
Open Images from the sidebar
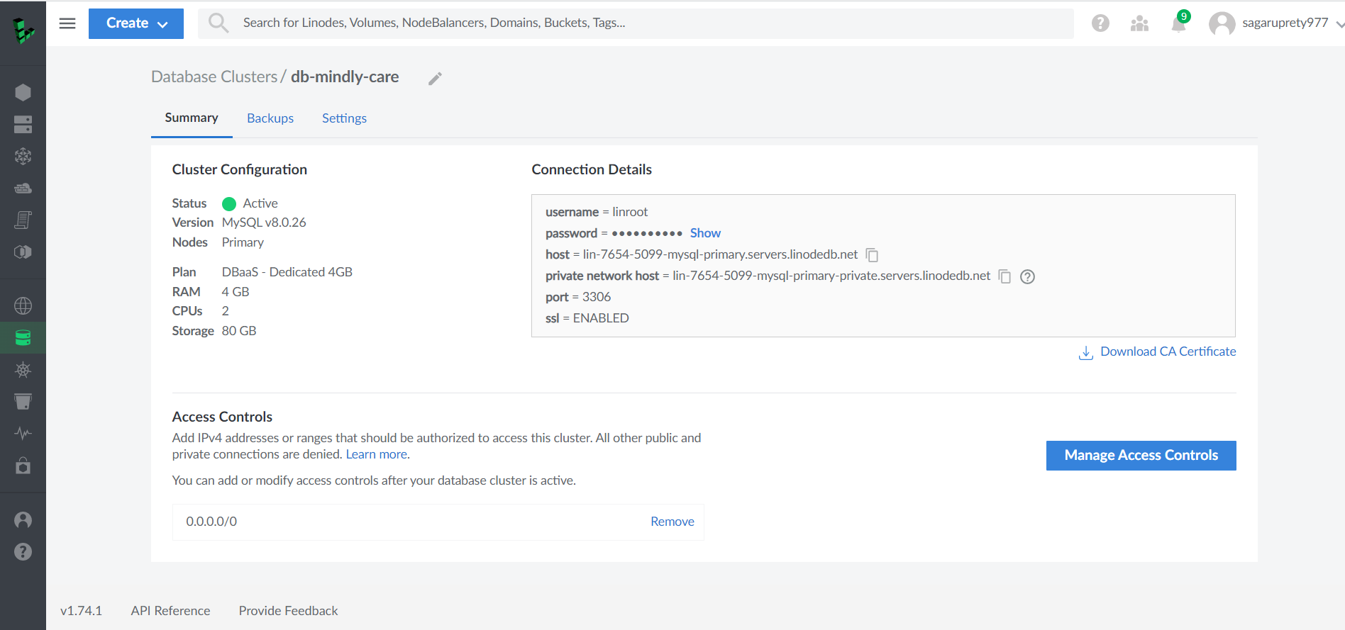[x=23, y=252]
